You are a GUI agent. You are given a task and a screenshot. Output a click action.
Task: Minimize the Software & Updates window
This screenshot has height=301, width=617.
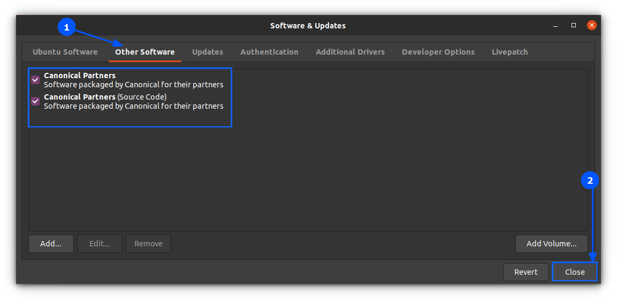(555, 26)
